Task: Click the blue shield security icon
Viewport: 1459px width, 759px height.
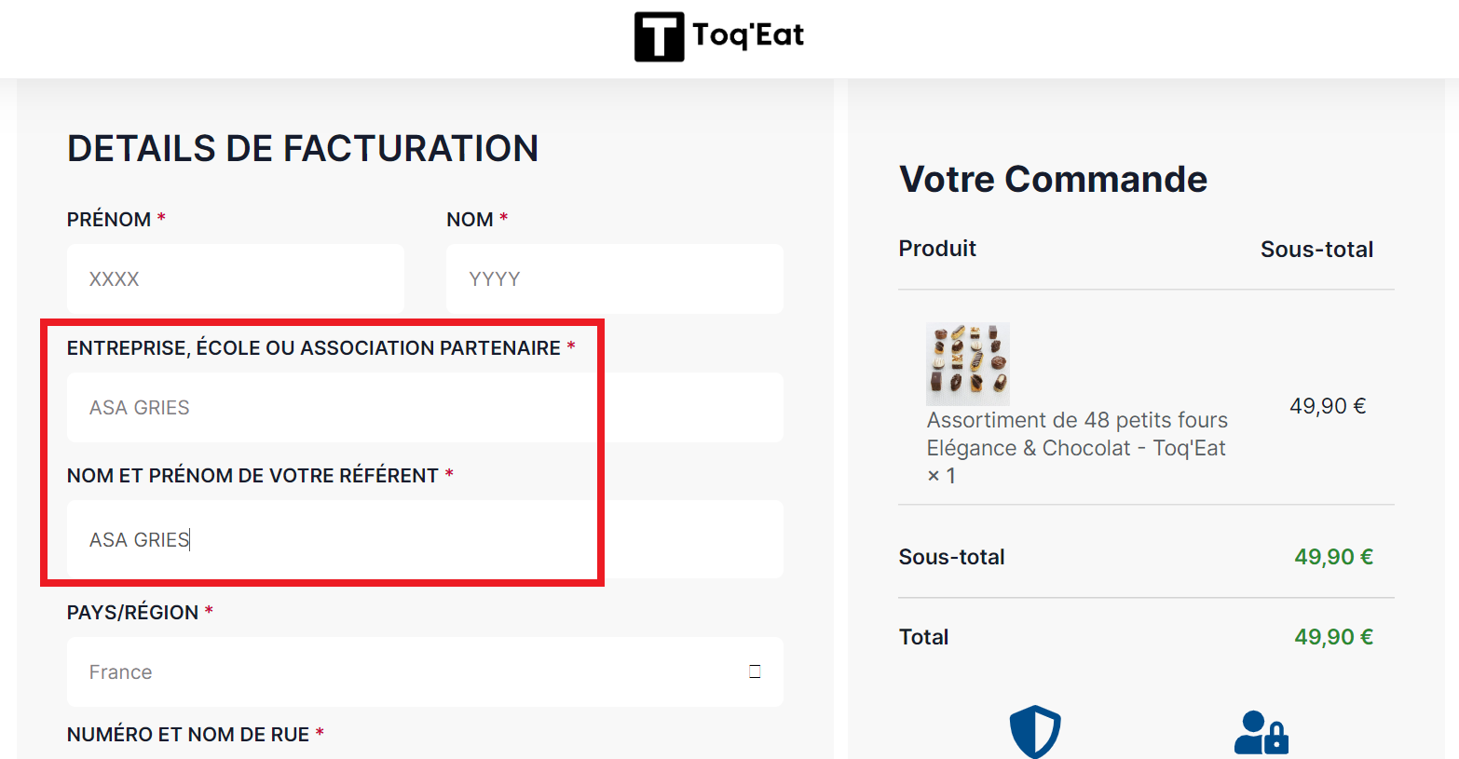Action: pyautogui.click(x=1035, y=731)
